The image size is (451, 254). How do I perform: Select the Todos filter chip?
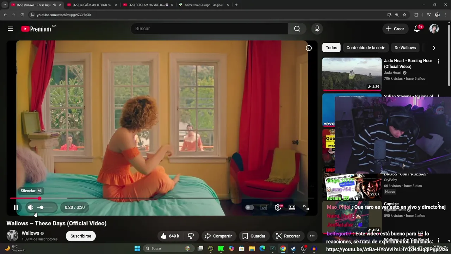click(x=331, y=48)
